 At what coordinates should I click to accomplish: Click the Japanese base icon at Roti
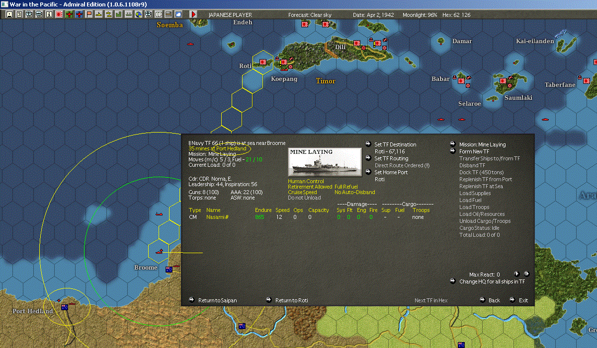tap(262, 62)
